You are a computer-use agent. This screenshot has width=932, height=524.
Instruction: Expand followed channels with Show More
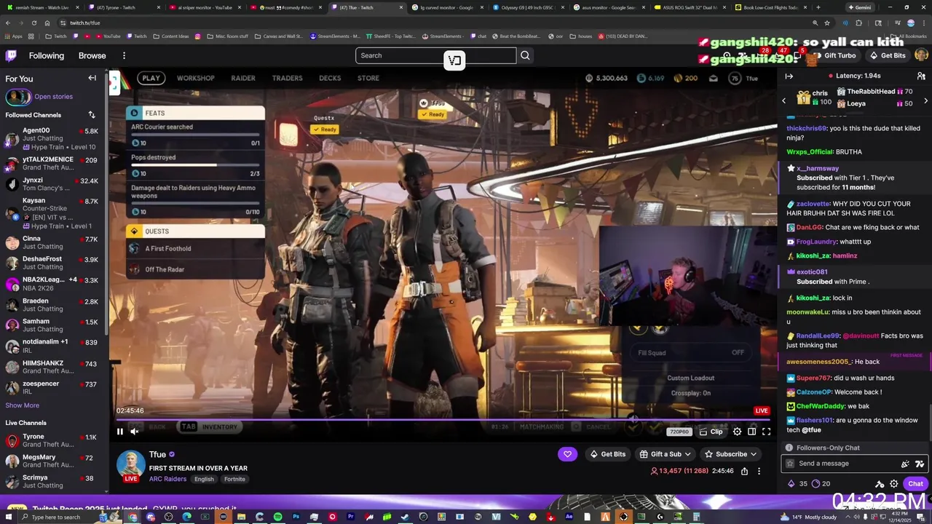(23, 405)
